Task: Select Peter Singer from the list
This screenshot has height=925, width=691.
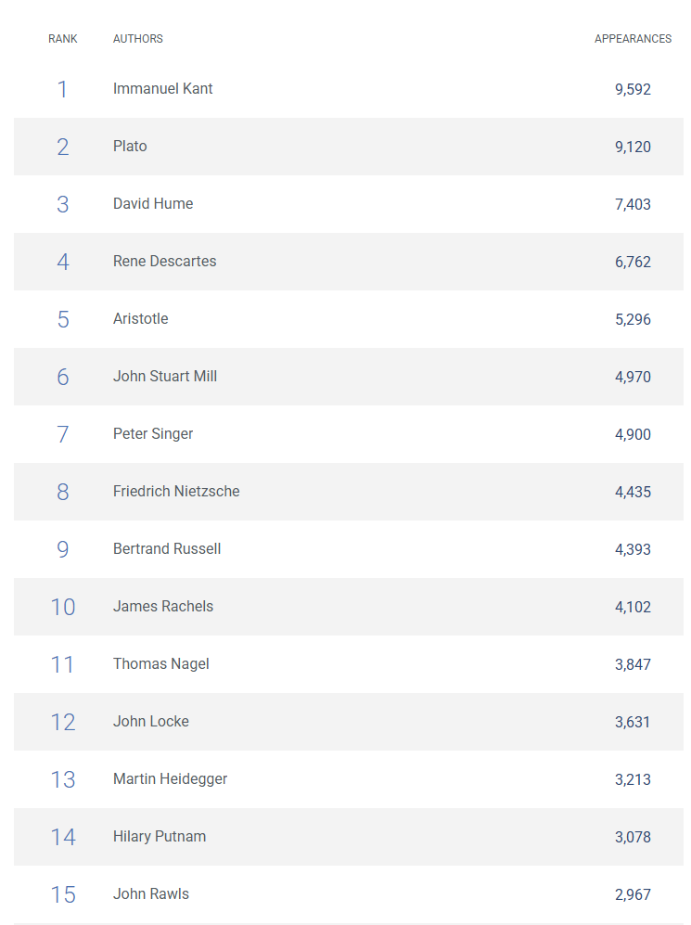Action: click(153, 434)
